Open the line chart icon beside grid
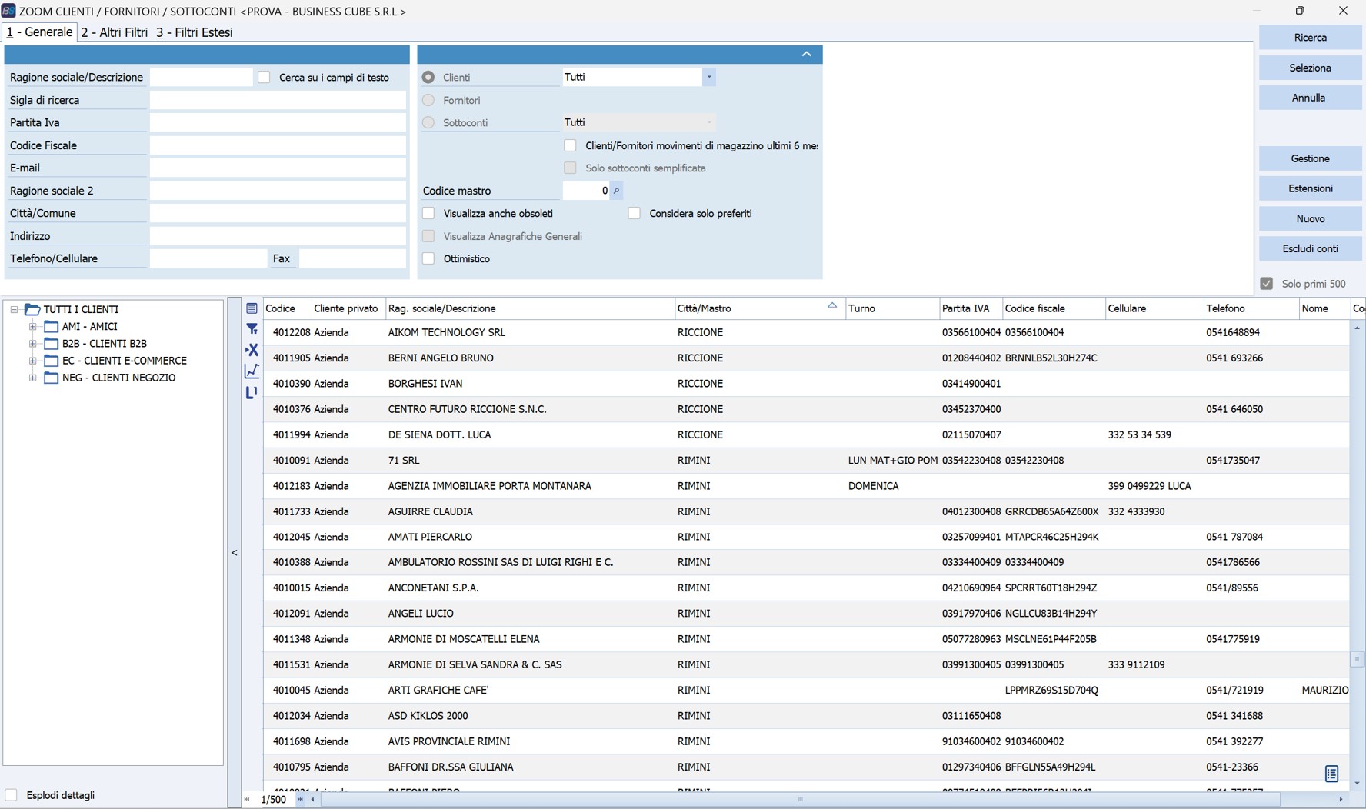This screenshot has height=809, width=1366. point(252,371)
